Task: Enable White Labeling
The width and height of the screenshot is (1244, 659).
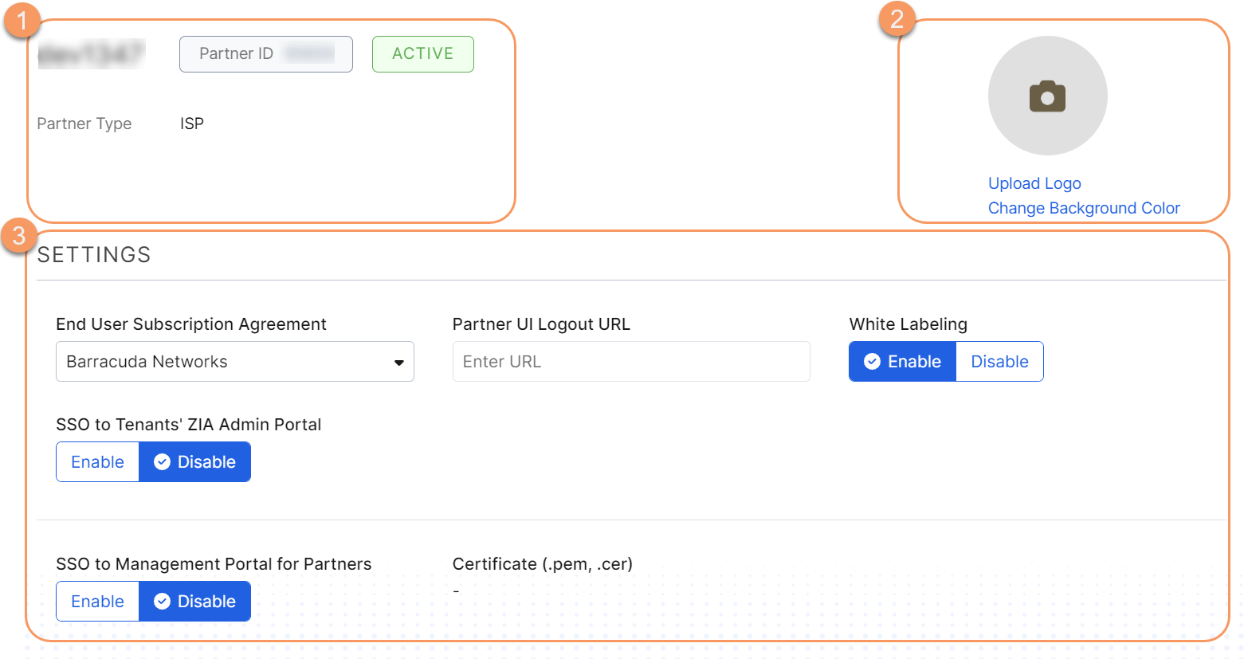Action: pos(903,362)
